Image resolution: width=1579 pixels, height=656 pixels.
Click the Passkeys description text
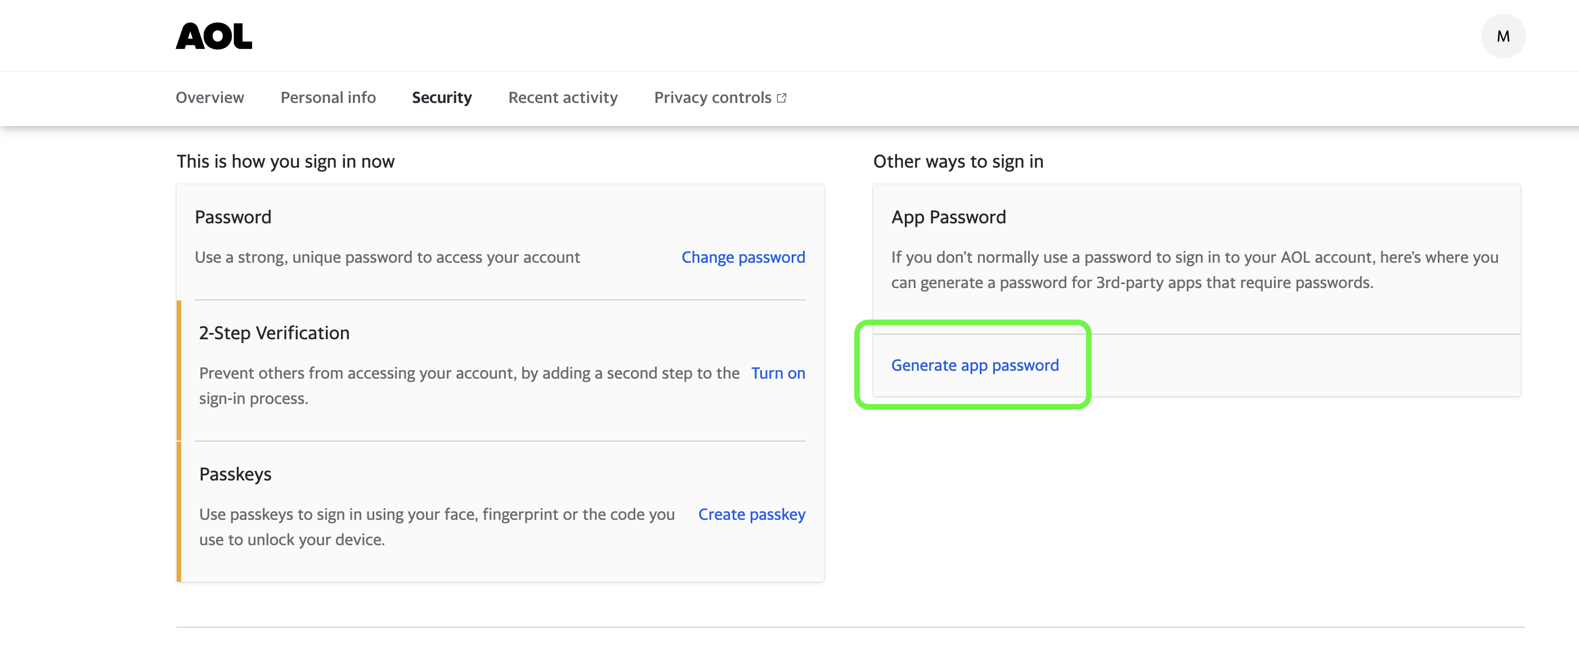click(437, 527)
